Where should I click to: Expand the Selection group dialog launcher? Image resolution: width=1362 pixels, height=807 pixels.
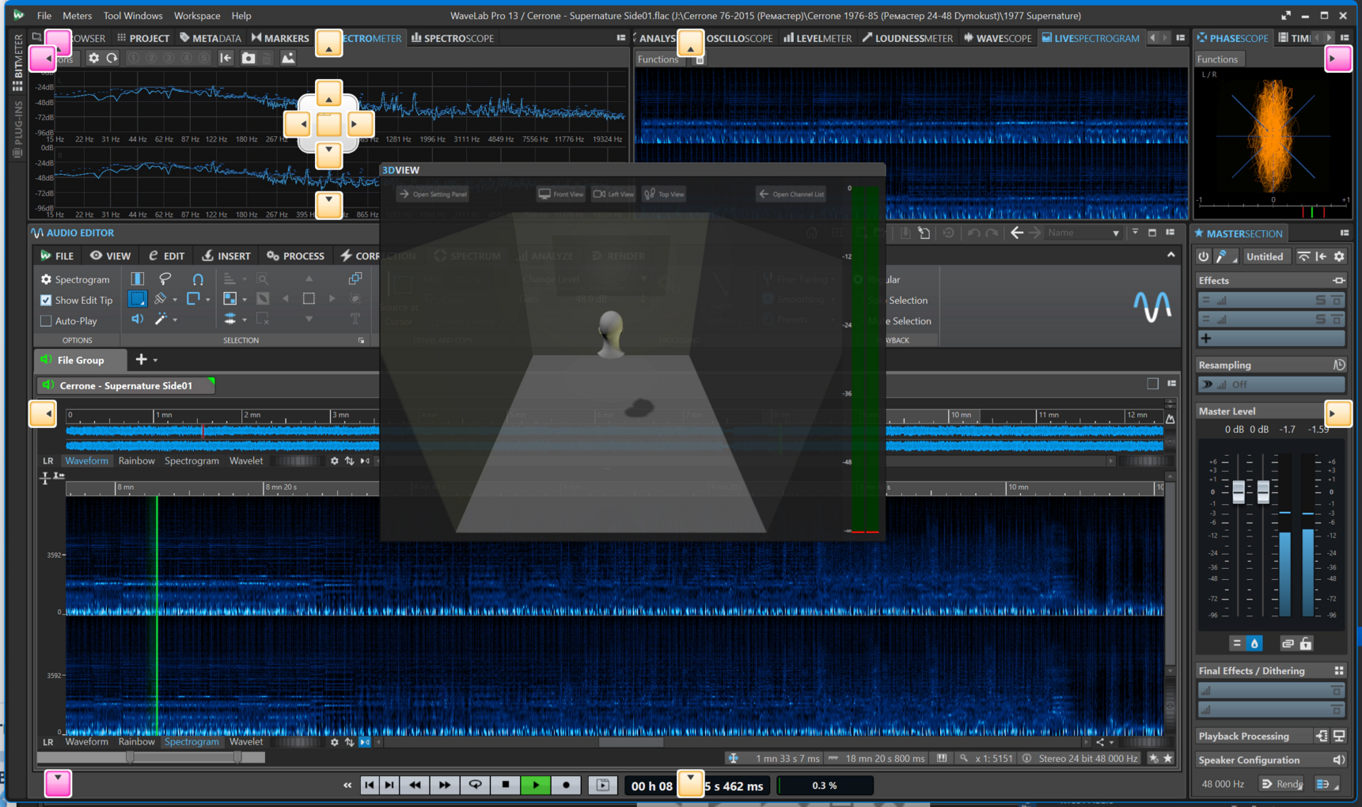[x=362, y=340]
